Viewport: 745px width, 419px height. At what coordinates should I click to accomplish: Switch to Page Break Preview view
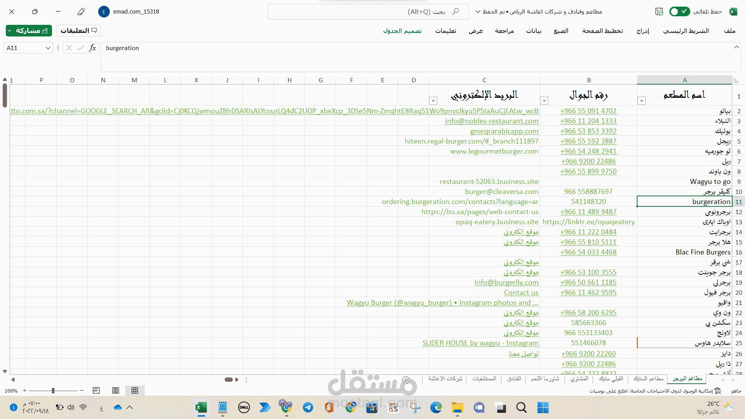pyautogui.click(x=96, y=390)
